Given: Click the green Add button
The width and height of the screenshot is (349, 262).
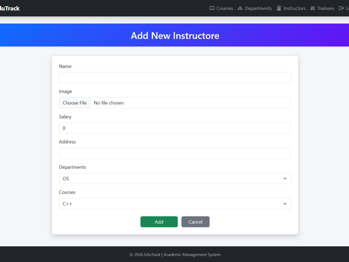Looking at the screenshot, I should pos(159,222).
